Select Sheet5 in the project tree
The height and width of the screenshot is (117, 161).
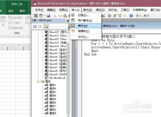click(56, 60)
